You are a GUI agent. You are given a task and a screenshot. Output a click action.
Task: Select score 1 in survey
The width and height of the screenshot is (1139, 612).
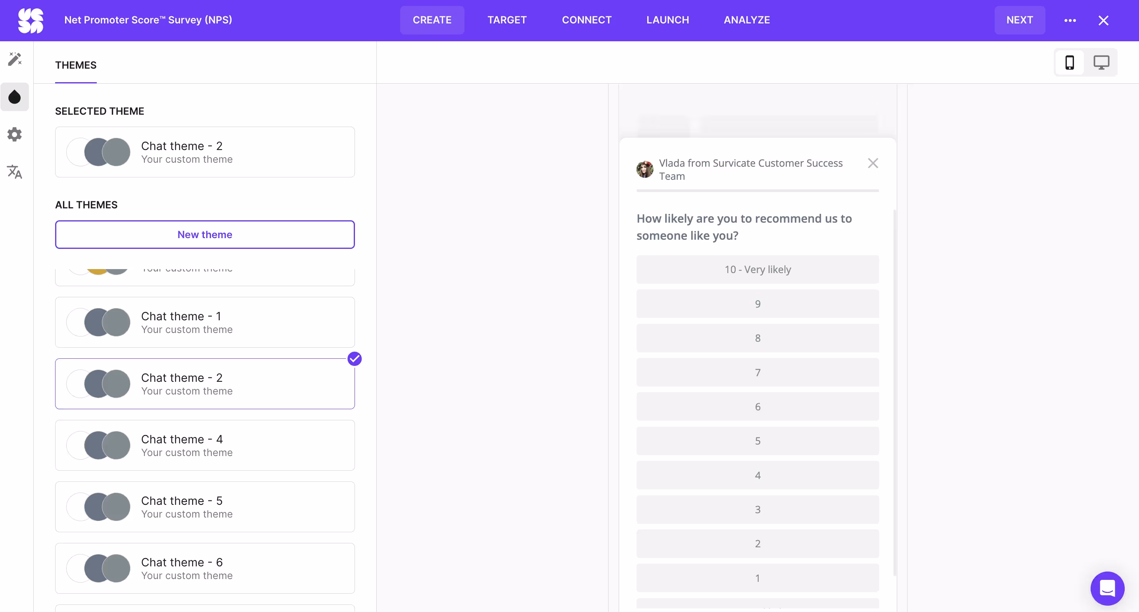(x=757, y=578)
